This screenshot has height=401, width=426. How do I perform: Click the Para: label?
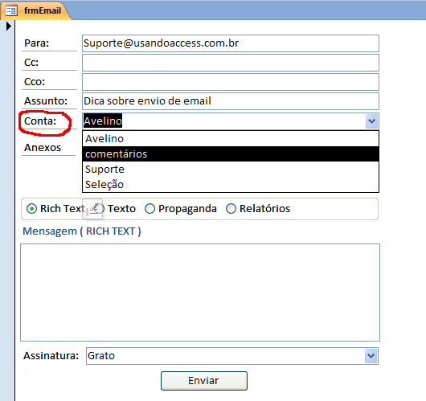tap(36, 43)
